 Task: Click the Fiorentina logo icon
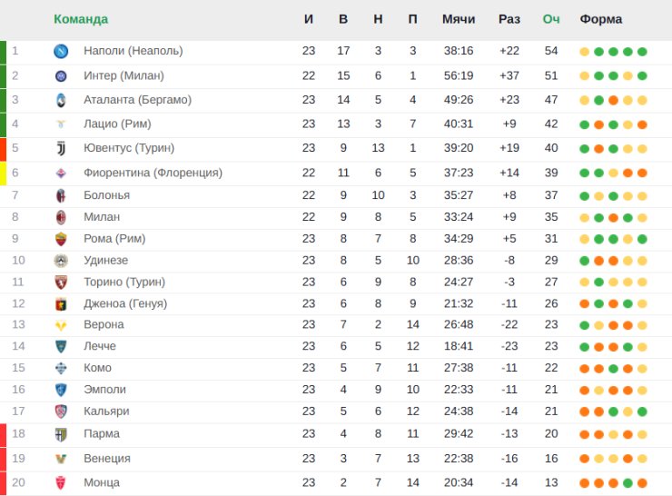[x=61, y=174]
